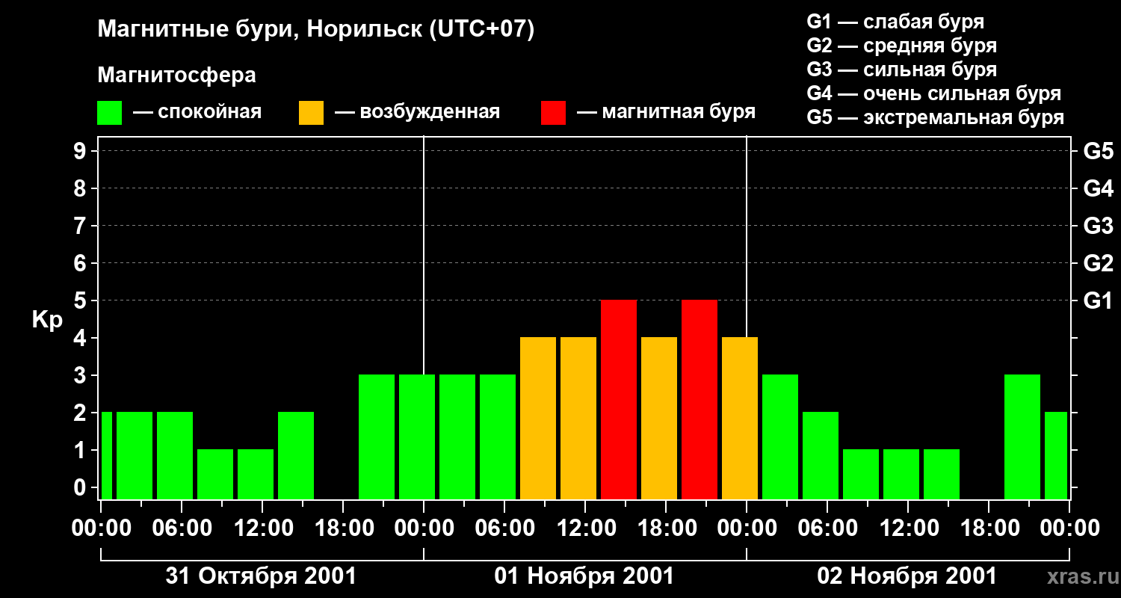Click the earlier red Kp 5 bar on 01 Ноября

pos(619,399)
